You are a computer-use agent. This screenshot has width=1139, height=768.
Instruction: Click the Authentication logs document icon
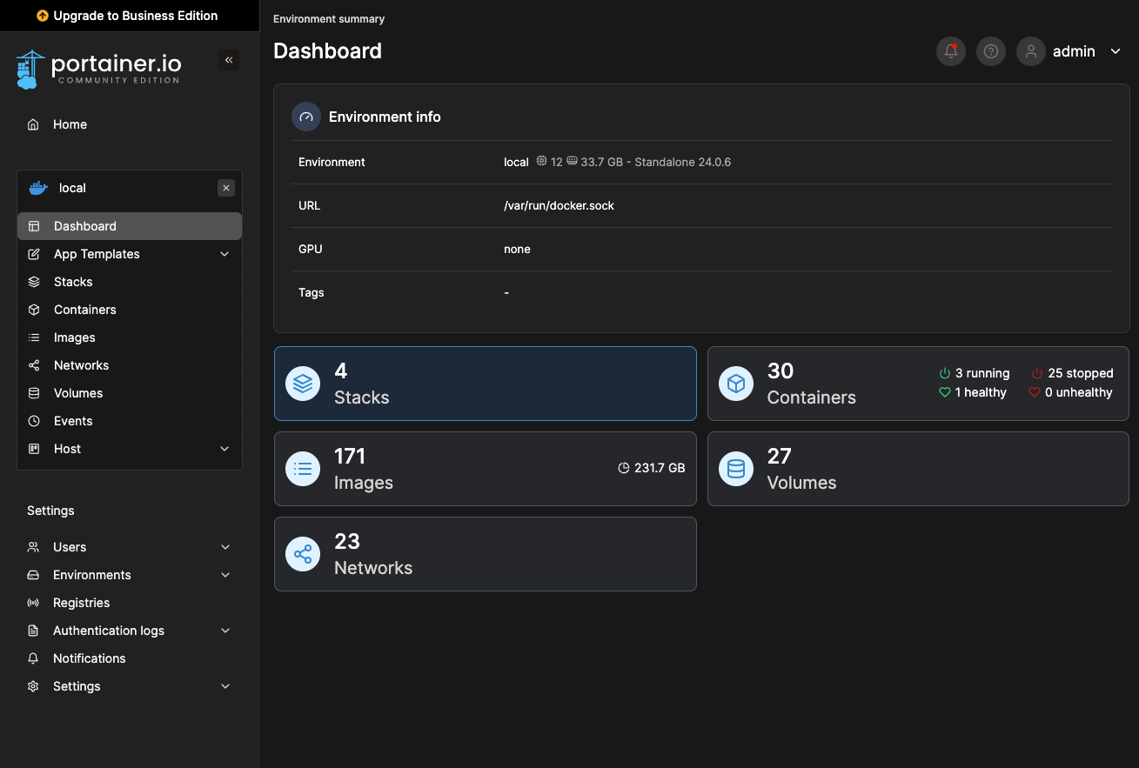pyautogui.click(x=33, y=631)
